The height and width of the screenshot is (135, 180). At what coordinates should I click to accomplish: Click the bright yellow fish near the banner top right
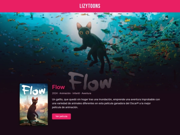point(127,20)
